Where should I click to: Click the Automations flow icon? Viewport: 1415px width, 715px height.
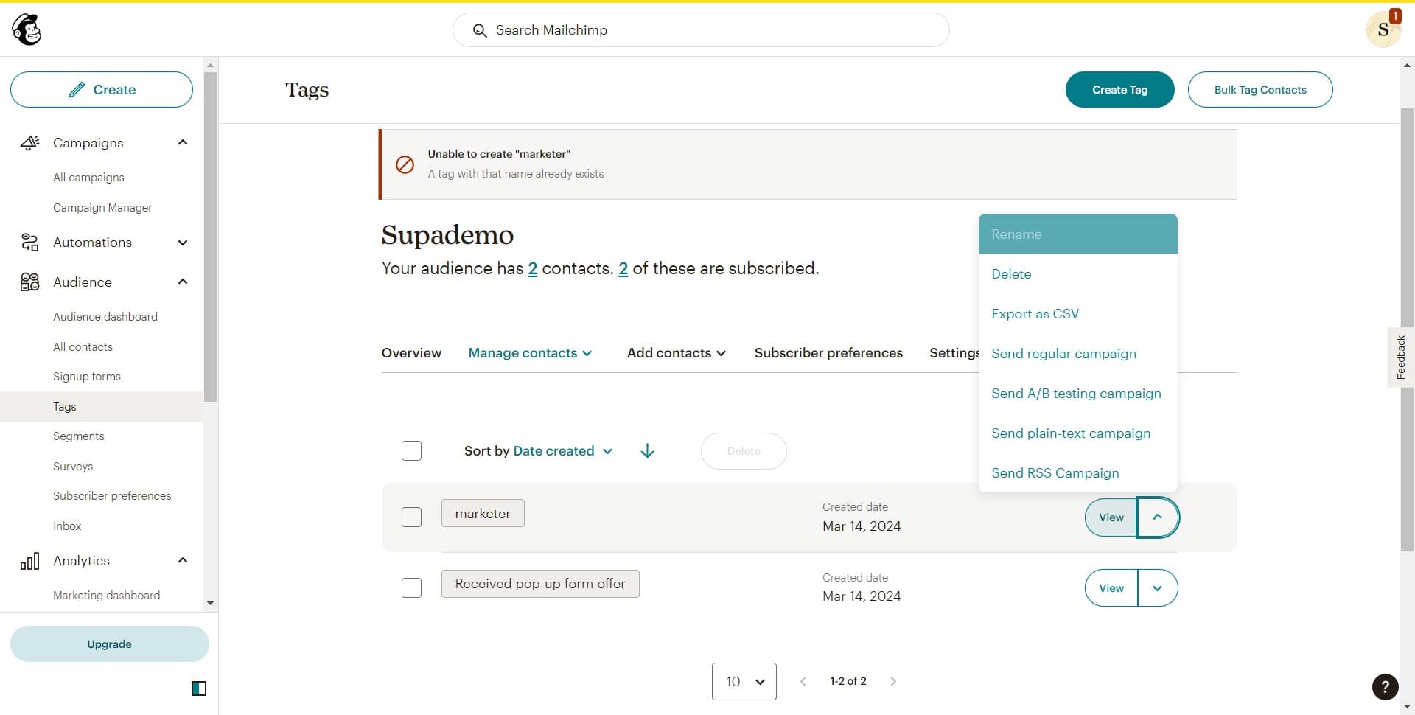click(x=29, y=243)
